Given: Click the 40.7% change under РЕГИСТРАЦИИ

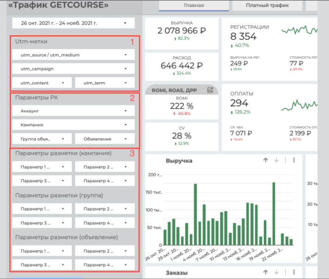Looking at the screenshot, I should (240, 45).
